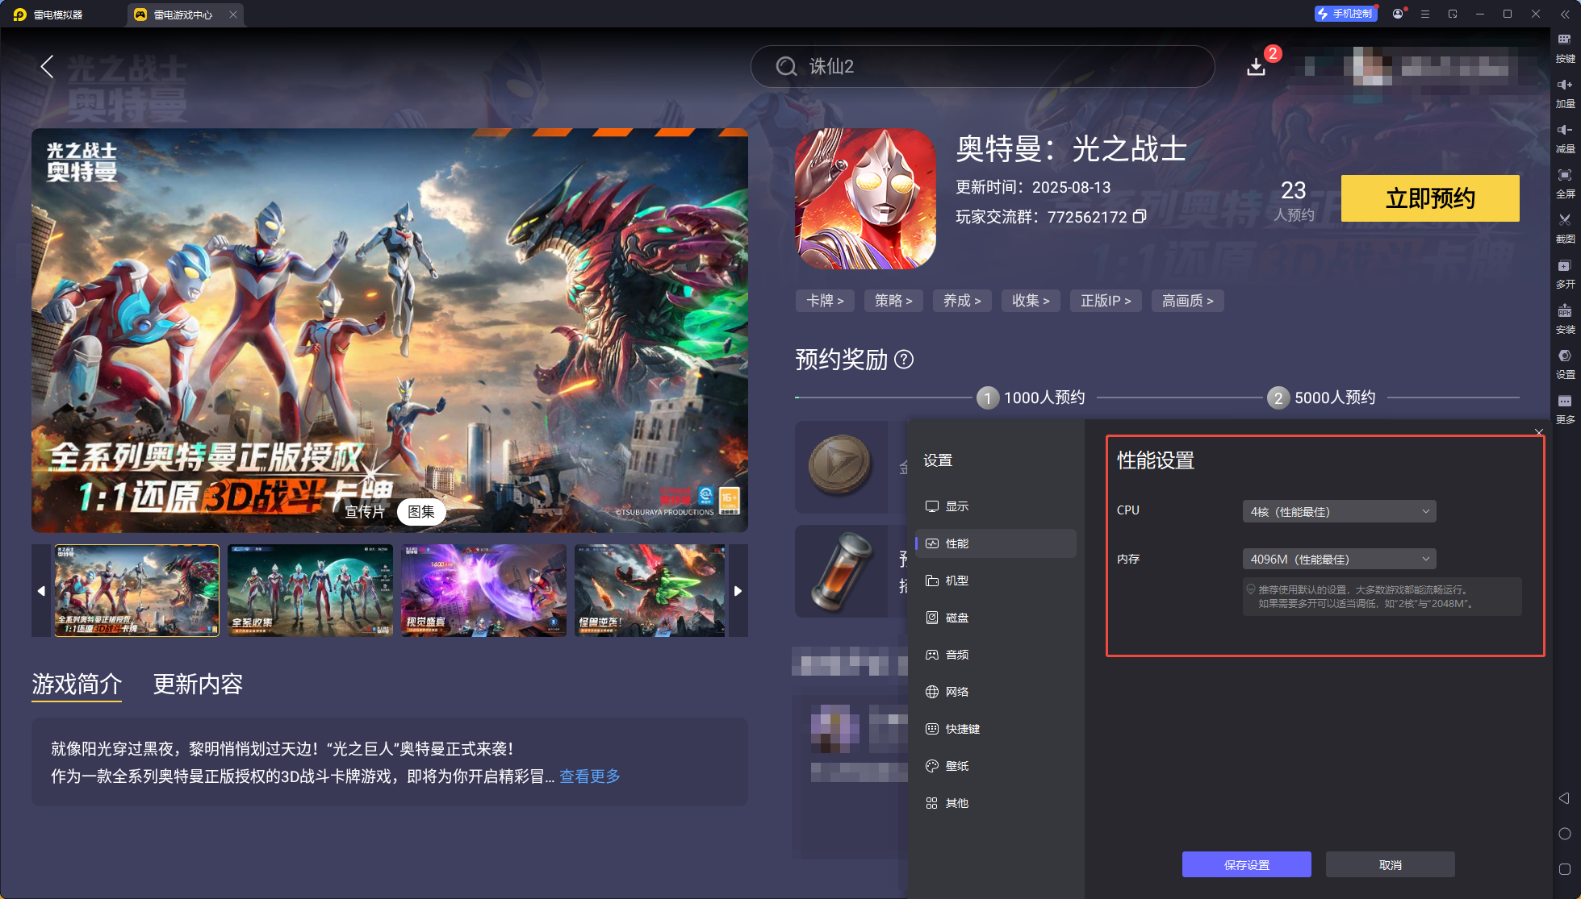Open 查看更多 to read the full game description
This screenshot has width=1581, height=899.
[x=588, y=776]
